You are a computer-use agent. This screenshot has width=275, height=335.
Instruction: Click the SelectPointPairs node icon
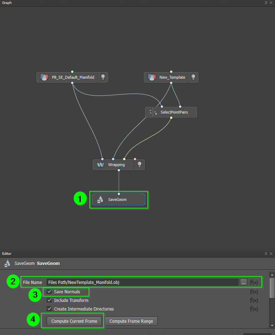(x=153, y=112)
